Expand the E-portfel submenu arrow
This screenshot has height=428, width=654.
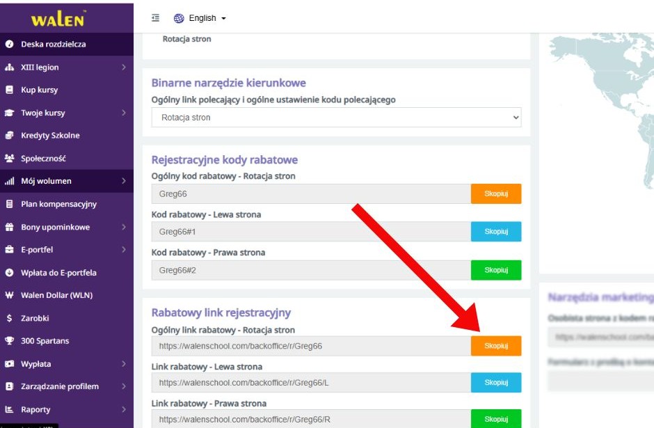tap(123, 250)
